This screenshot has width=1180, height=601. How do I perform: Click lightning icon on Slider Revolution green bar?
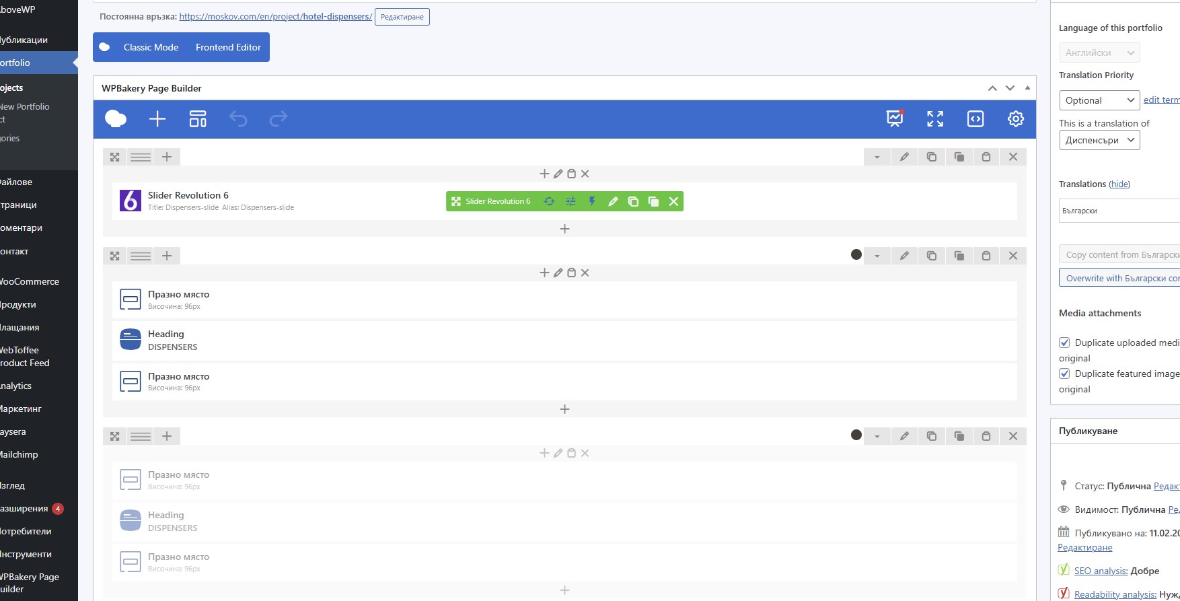[592, 201]
